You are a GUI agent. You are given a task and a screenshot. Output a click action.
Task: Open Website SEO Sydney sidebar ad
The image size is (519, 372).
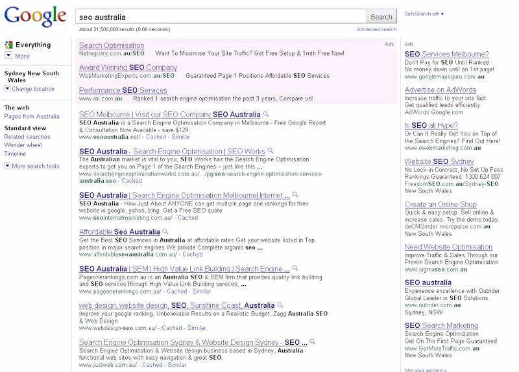click(x=439, y=161)
